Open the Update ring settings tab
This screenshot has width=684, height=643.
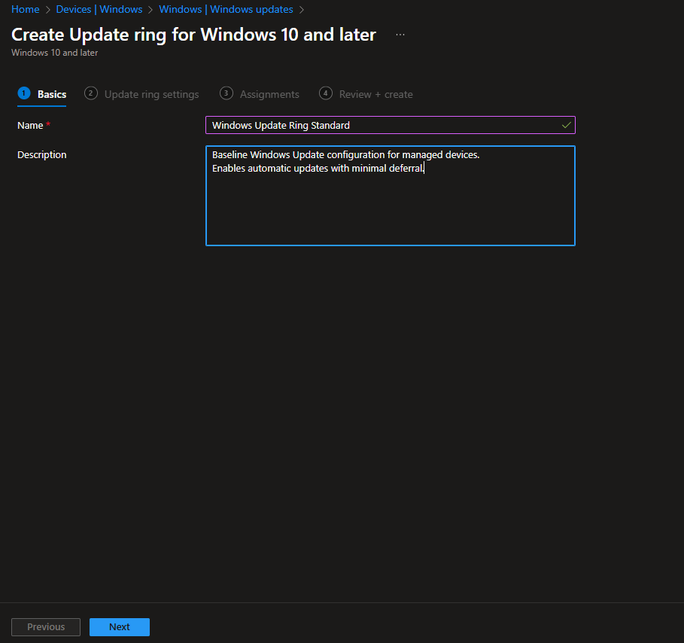coord(151,94)
